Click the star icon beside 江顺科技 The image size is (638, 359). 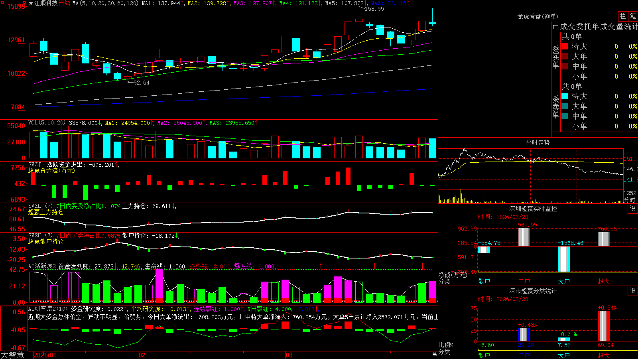pyautogui.click(x=31, y=3)
